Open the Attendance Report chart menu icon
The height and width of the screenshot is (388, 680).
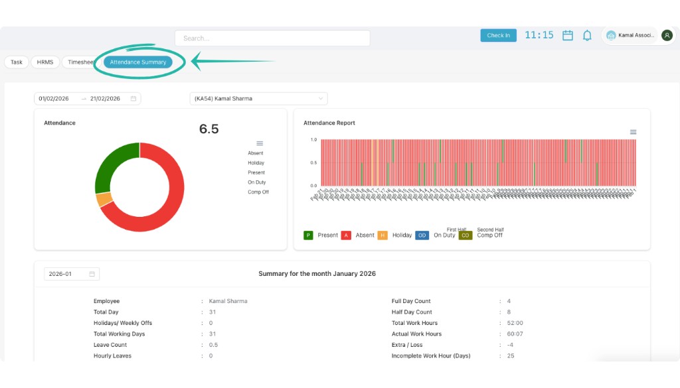633,132
